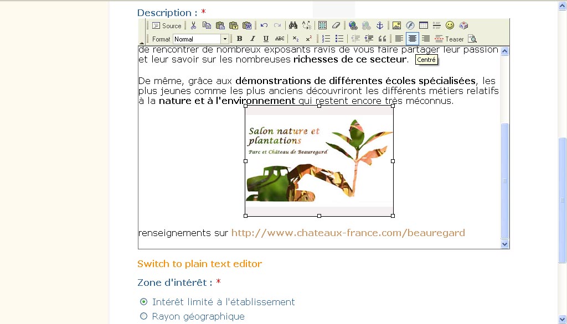567x324 pixels.
Task: Click the words "renseignements sur" in the editor
Action: tap(183, 233)
